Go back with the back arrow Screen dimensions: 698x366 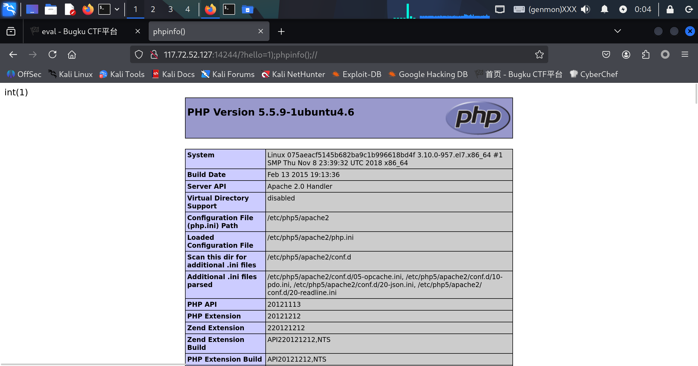tap(13, 55)
